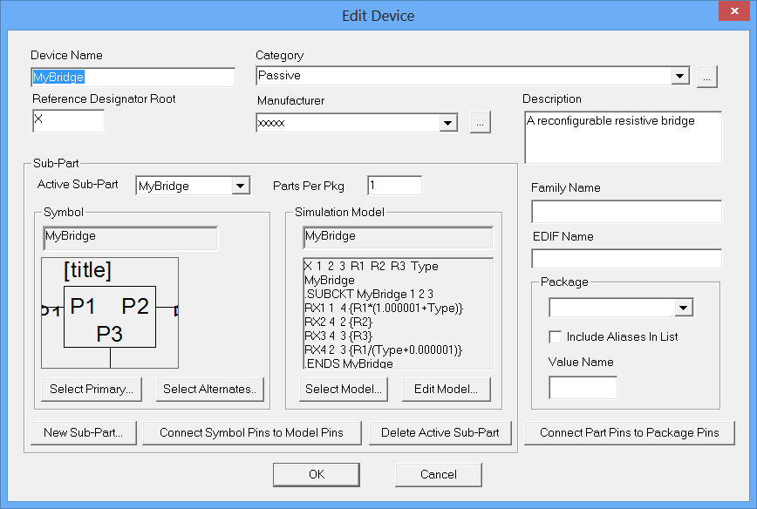Viewport: 757px width, 509px height.
Task: Open Edit Model
Action: pos(446,390)
